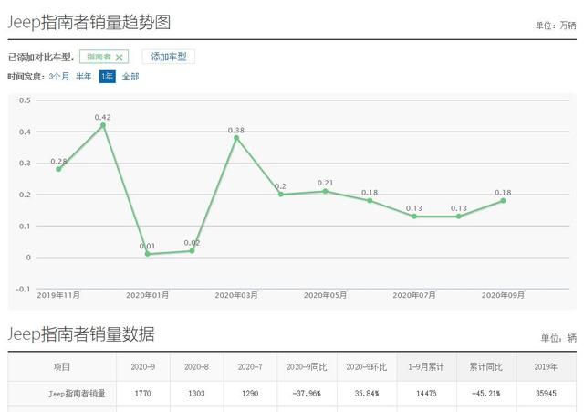Select the 全部 time range
The width and height of the screenshot is (584, 412).
pyautogui.click(x=130, y=77)
